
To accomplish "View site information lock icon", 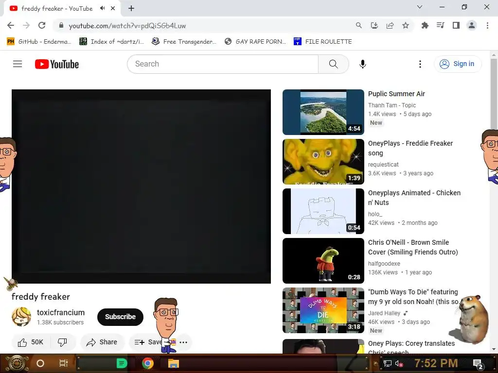I will click(61, 25).
